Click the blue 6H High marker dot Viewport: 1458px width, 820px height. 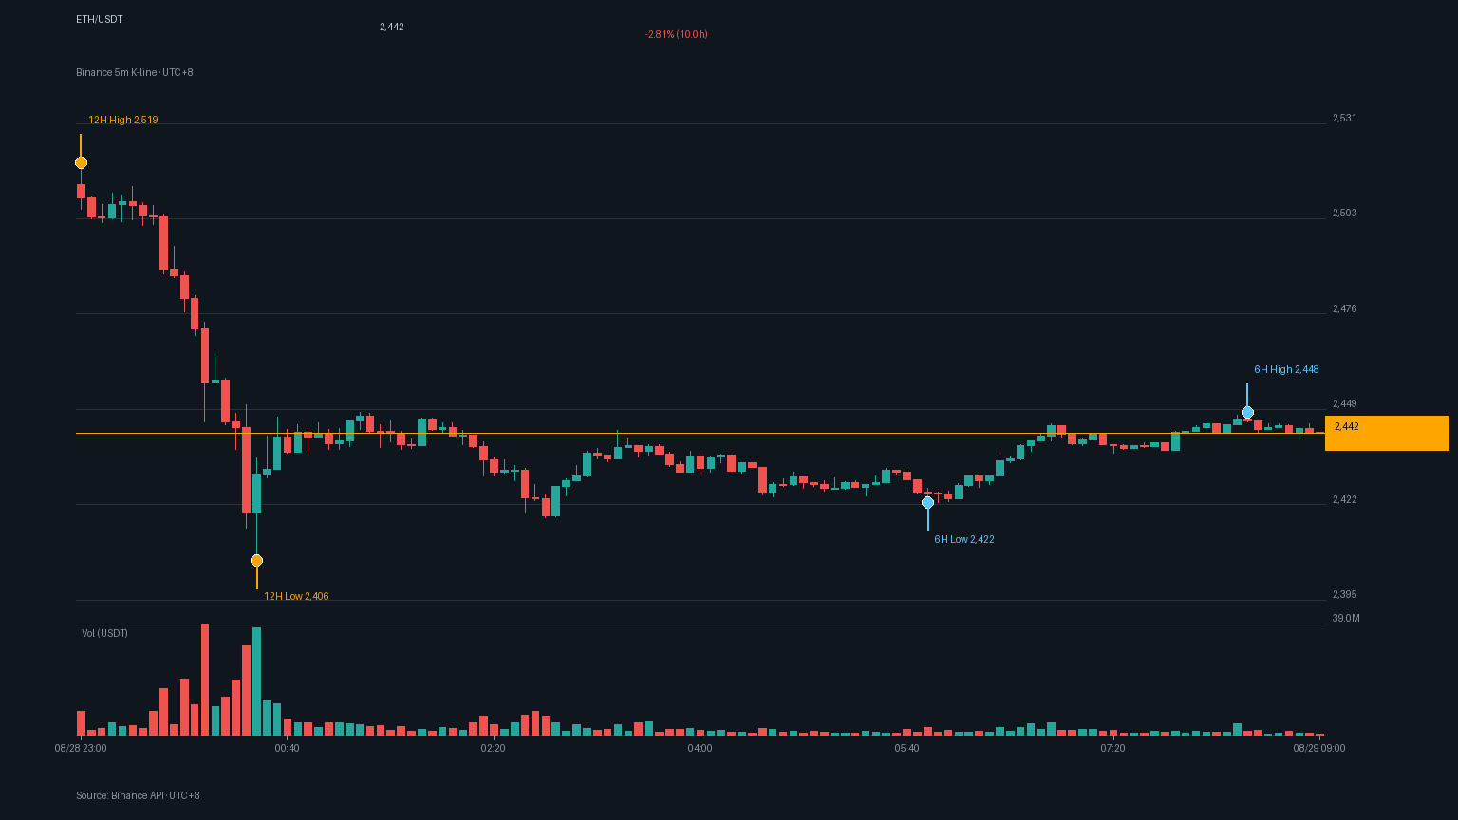coord(1247,412)
